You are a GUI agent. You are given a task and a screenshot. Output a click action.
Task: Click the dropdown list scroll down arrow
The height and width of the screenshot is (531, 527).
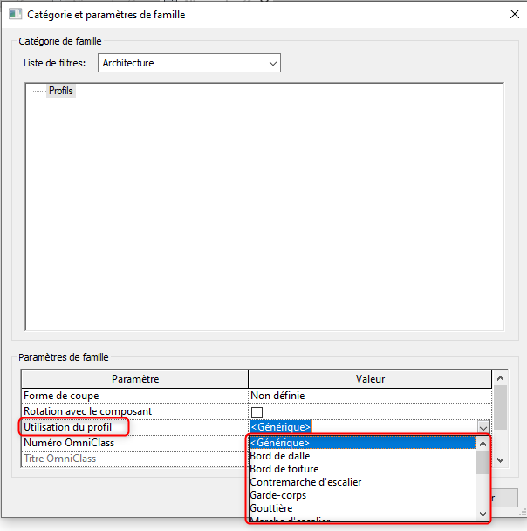[483, 514]
